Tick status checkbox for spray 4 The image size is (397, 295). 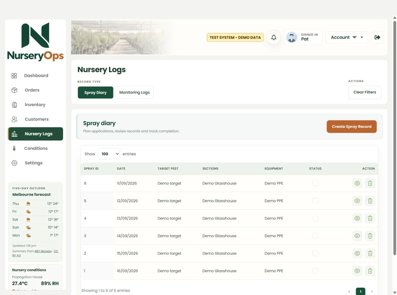tap(315, 218)
